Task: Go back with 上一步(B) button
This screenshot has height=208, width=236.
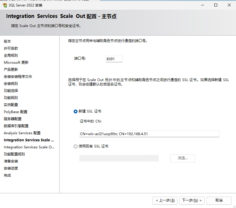Action: pos(165,200)
